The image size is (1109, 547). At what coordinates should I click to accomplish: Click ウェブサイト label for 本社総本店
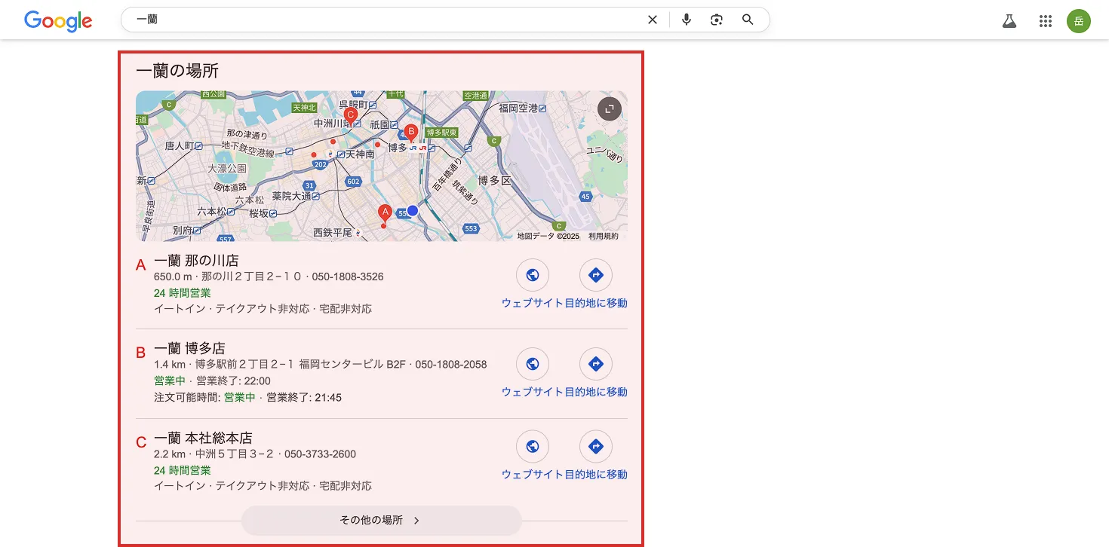tap(533, 475)
